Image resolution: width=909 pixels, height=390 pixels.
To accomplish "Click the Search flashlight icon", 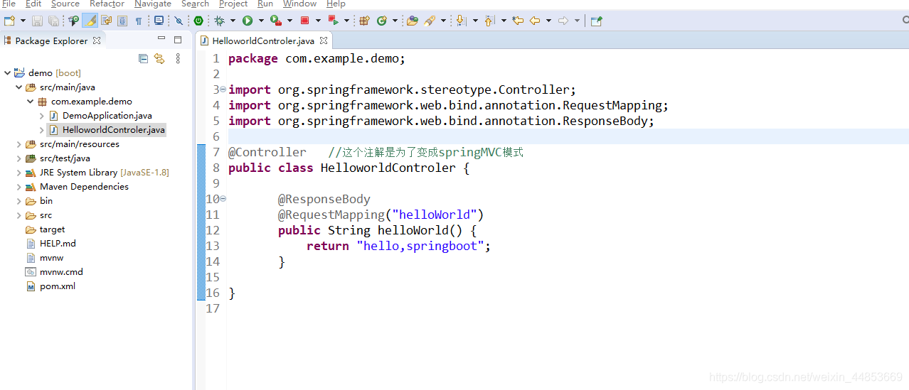I will coord(429,21).
